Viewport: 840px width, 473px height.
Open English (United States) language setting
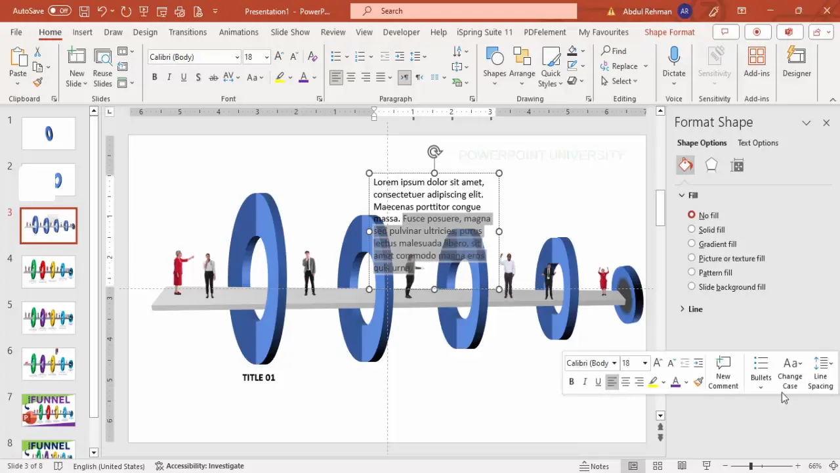point(109,466)
